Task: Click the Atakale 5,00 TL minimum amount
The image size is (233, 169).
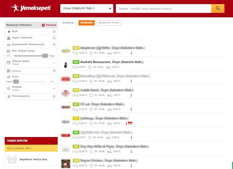Action: [x=82, y=67]
